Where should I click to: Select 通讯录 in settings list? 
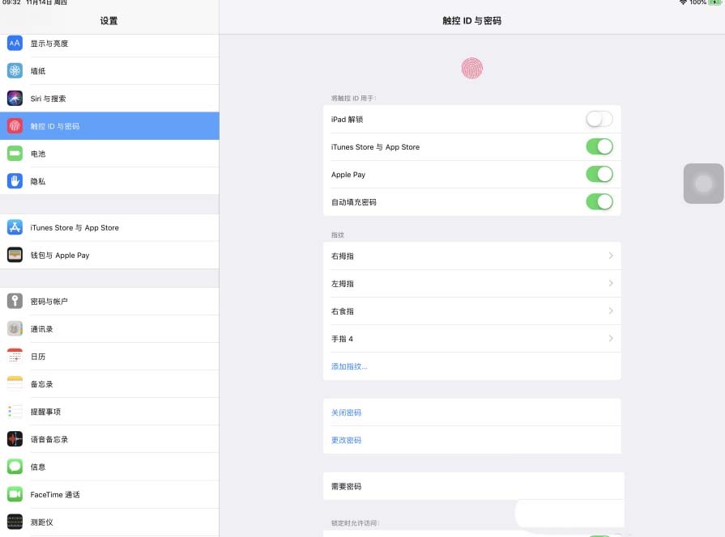(109, 329)
